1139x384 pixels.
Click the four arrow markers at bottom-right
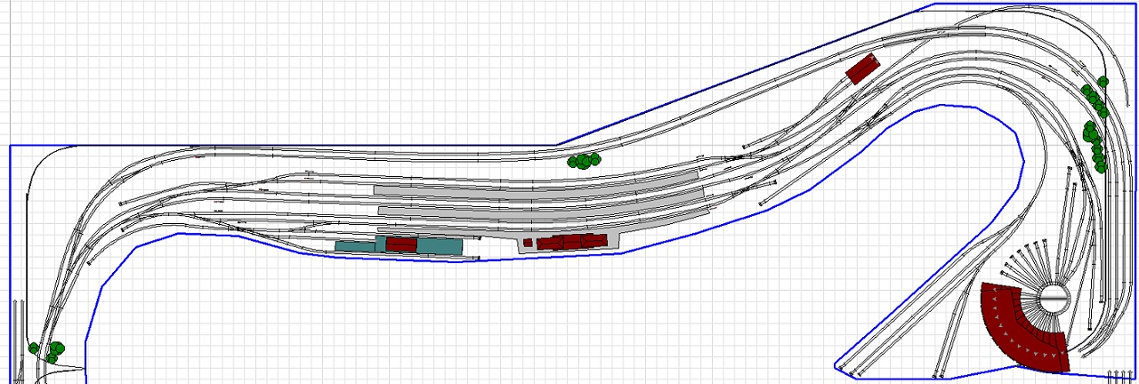[1119, 375]
